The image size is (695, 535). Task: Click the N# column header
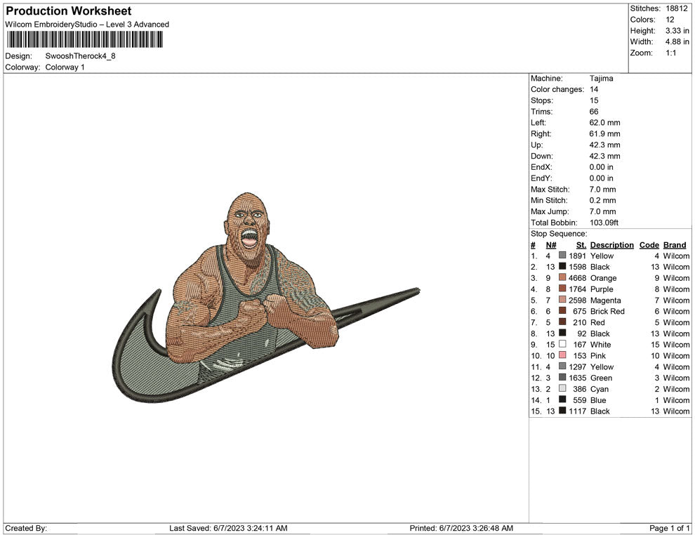[551, 244]
